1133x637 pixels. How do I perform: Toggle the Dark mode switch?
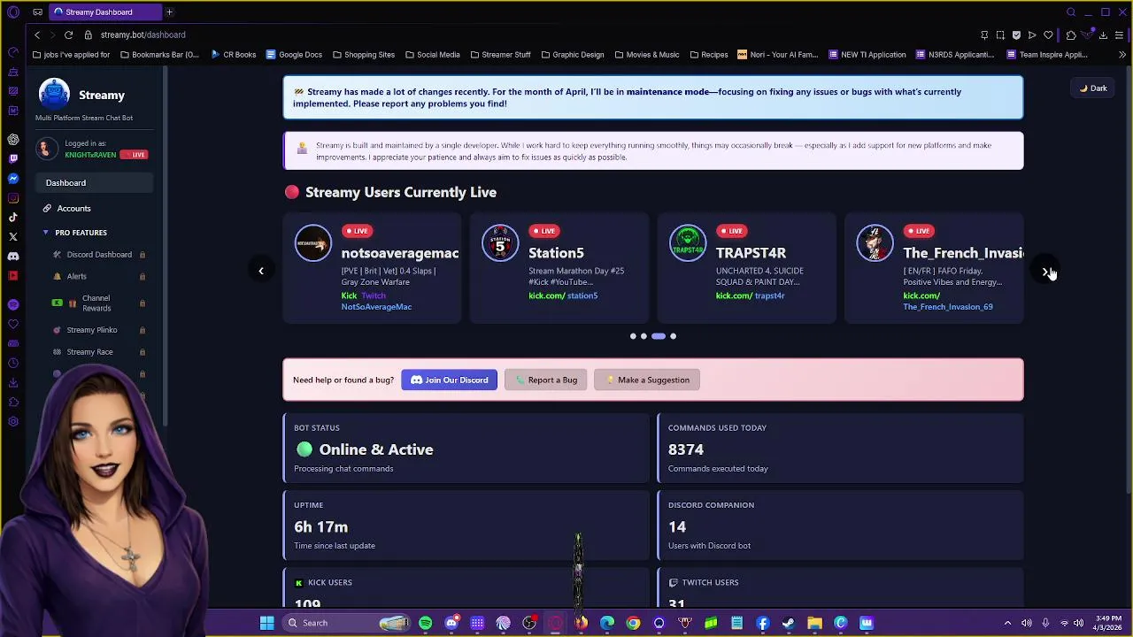(1093, 88)
